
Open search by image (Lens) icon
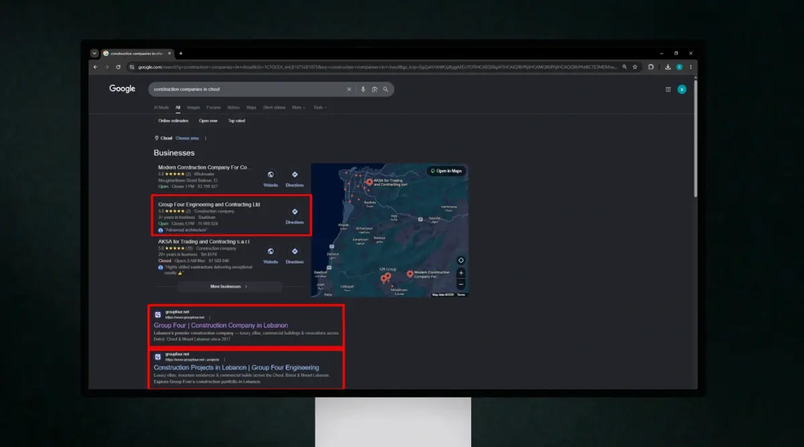375,89
